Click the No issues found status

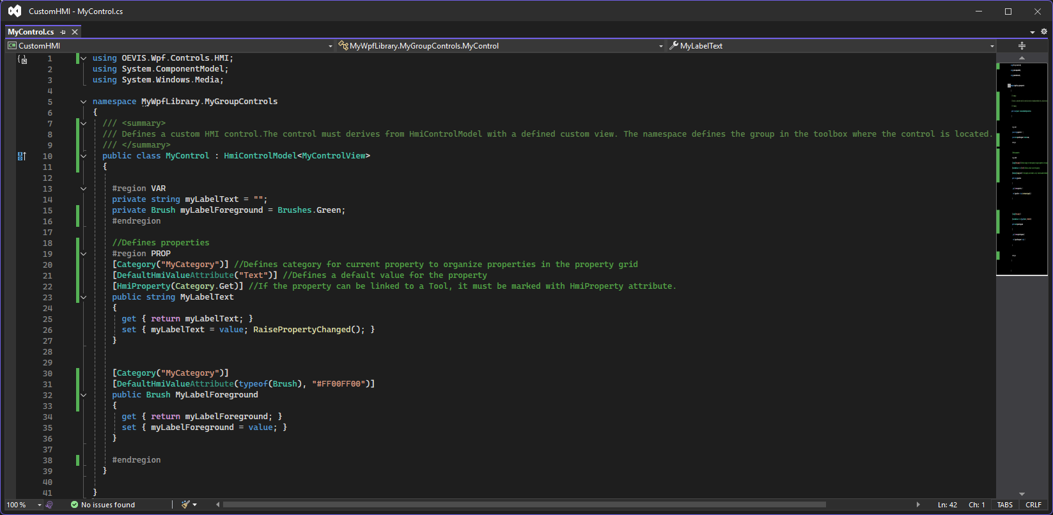click(108, 505)
